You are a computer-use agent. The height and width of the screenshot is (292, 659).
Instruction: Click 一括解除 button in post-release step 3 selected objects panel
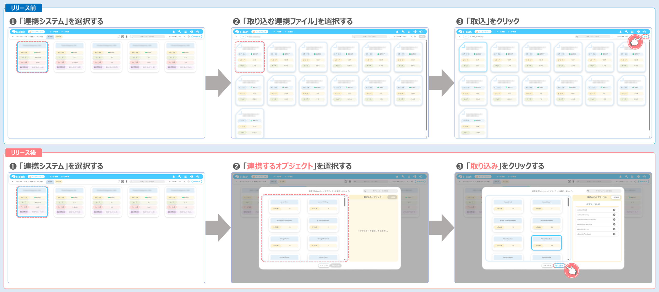[x=616, y=197]
